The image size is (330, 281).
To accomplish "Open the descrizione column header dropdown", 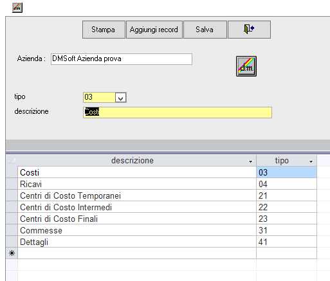I will point(250,161).
